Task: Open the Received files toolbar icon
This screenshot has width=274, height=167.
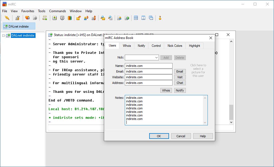Action: pos(103,18)
